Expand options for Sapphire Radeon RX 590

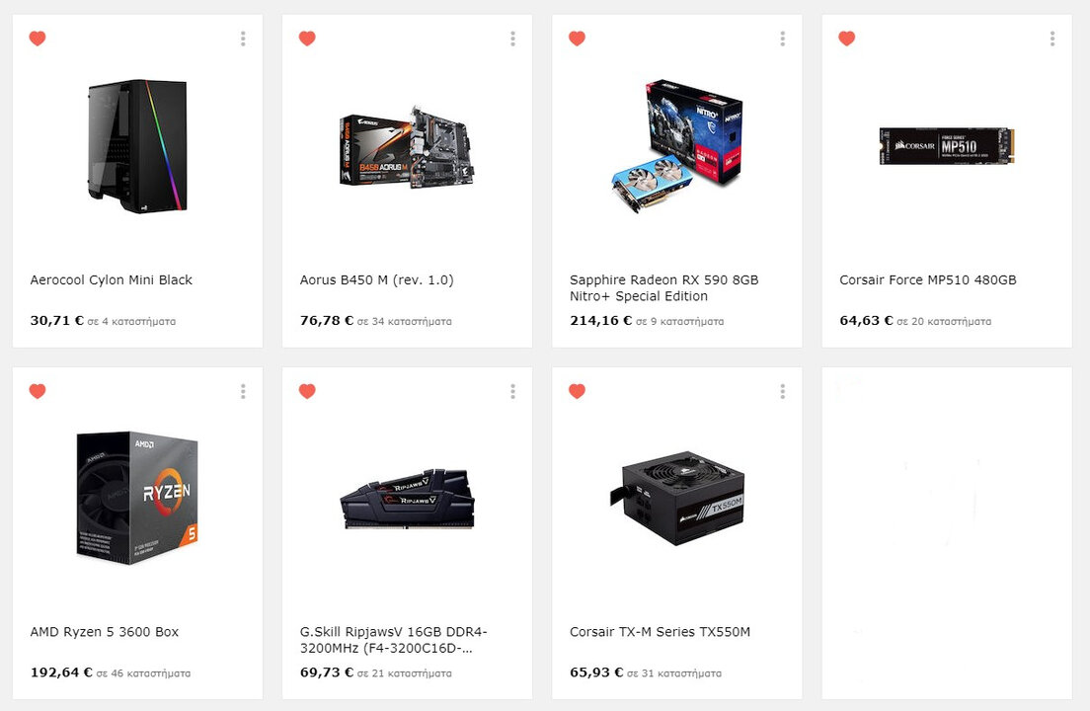pyautogui.click(x=783, y=39)
